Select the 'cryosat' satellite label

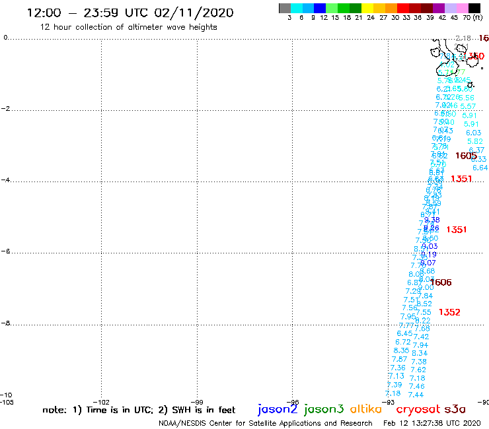tap(418, 409)
